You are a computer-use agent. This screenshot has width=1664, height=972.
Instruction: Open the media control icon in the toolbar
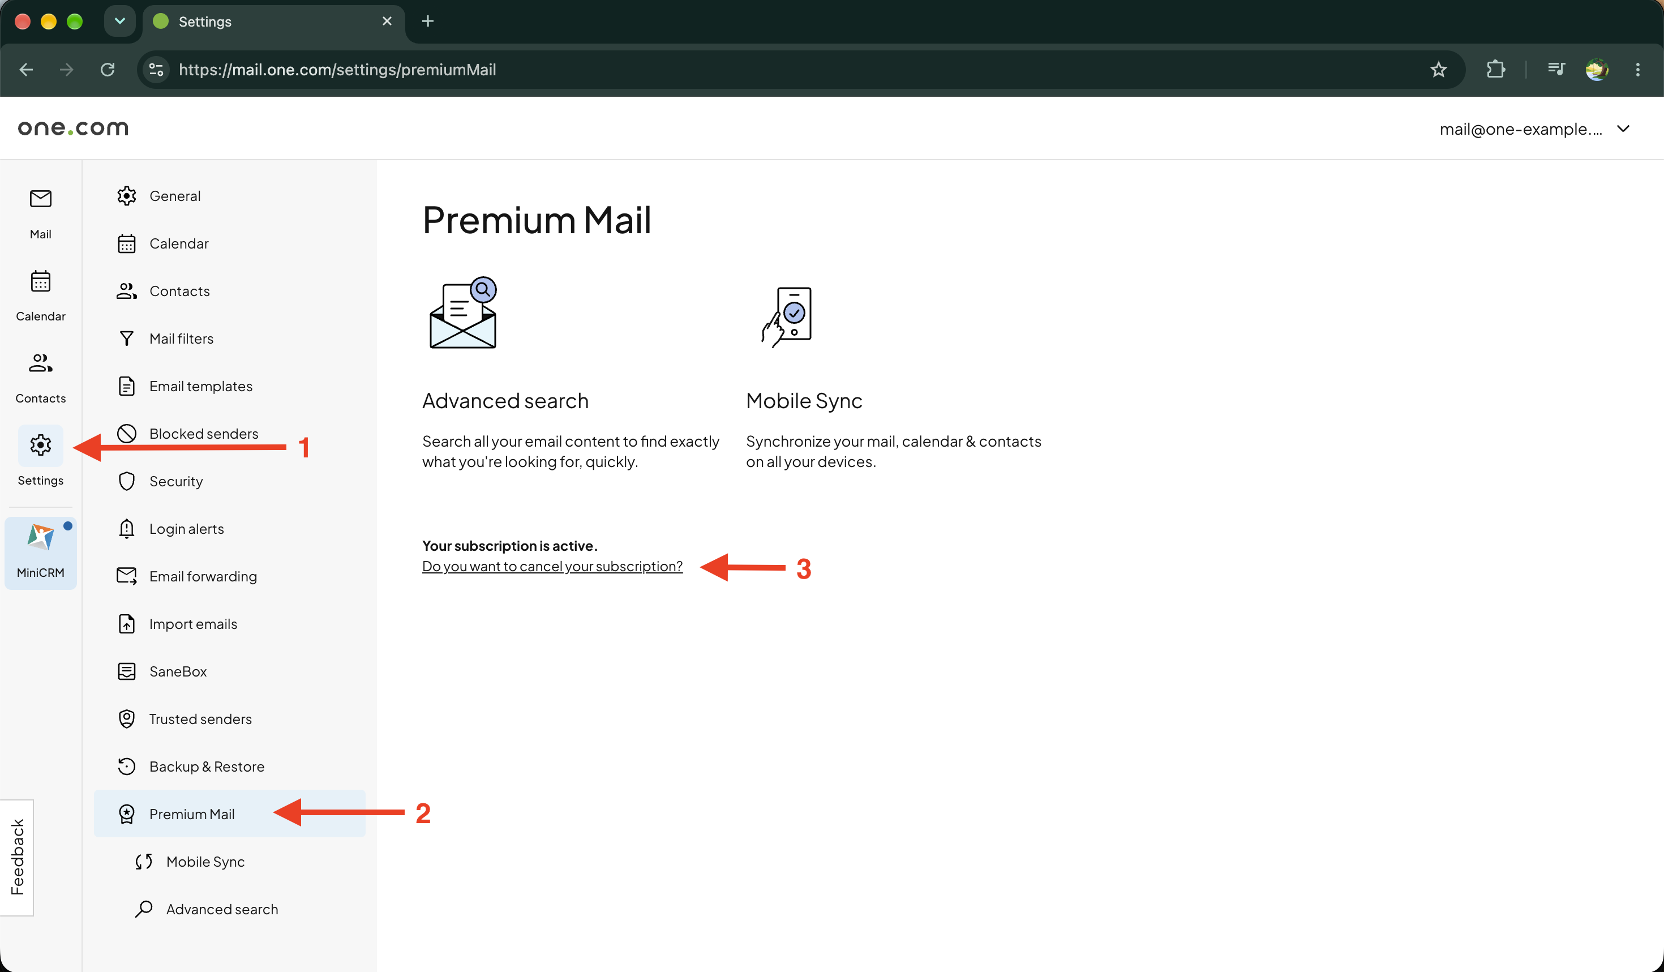[1556, 69]
